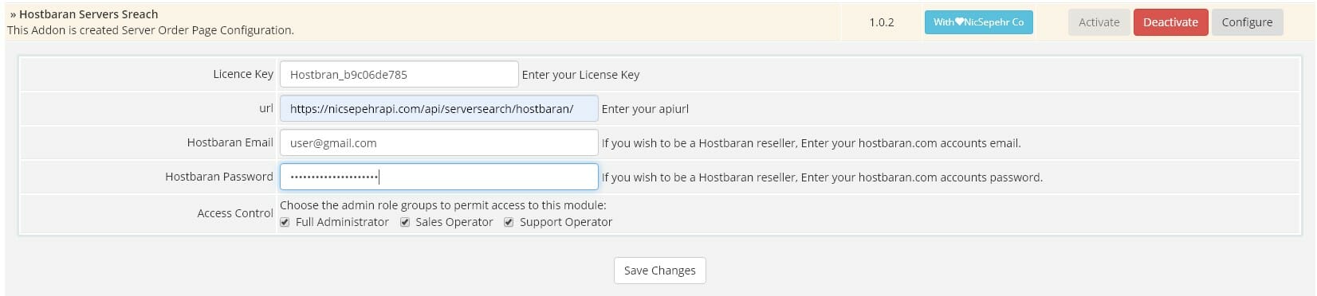Click the Access Control label
The image size is (1317, 296).
235,213
